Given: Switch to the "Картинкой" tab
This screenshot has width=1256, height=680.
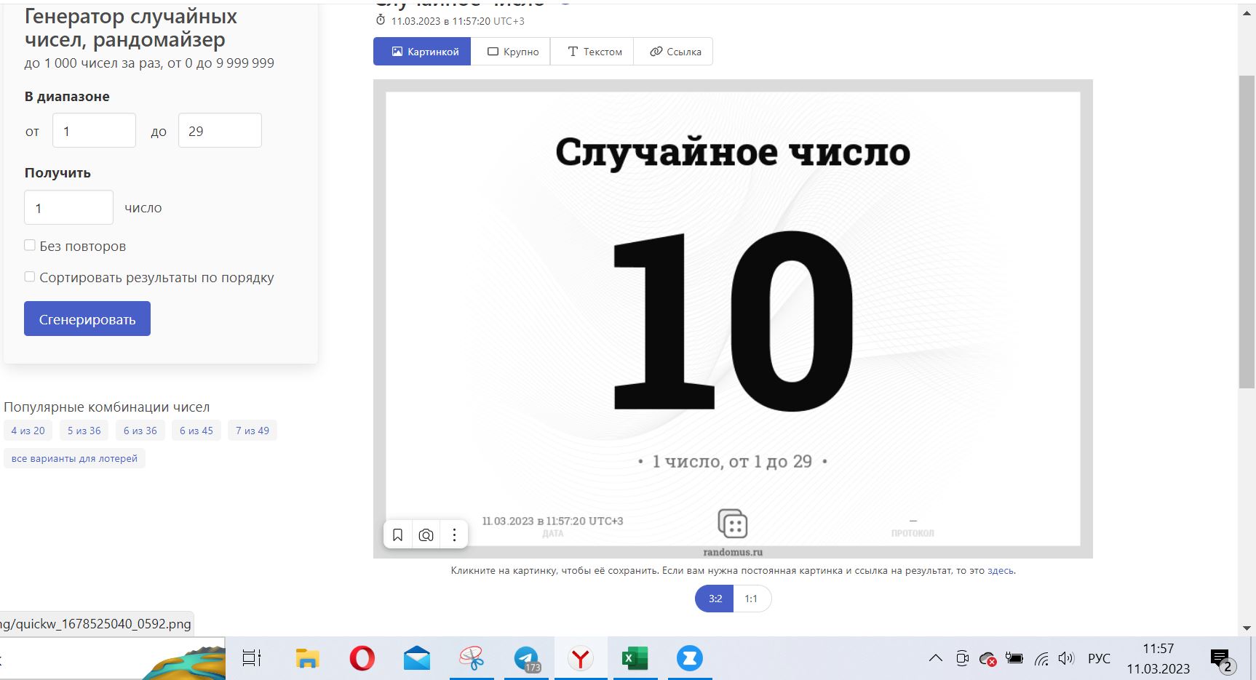Looking at the screenshot, I should tap(422, 52).
